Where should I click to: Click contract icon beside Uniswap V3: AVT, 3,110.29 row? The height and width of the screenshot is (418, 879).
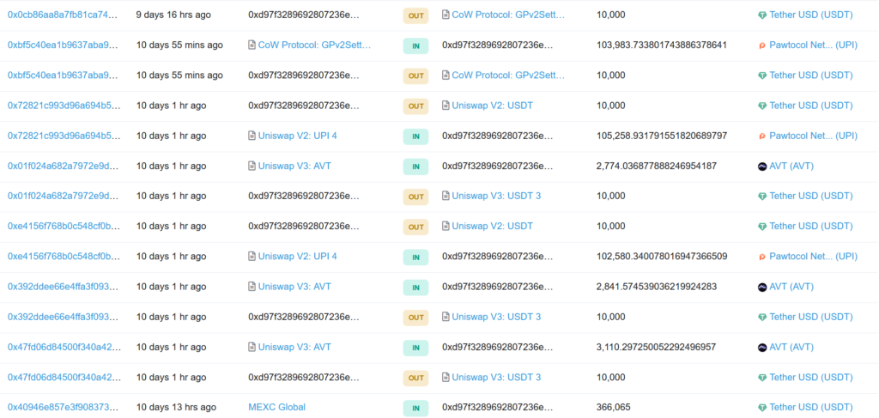click(x=252, y=348)
